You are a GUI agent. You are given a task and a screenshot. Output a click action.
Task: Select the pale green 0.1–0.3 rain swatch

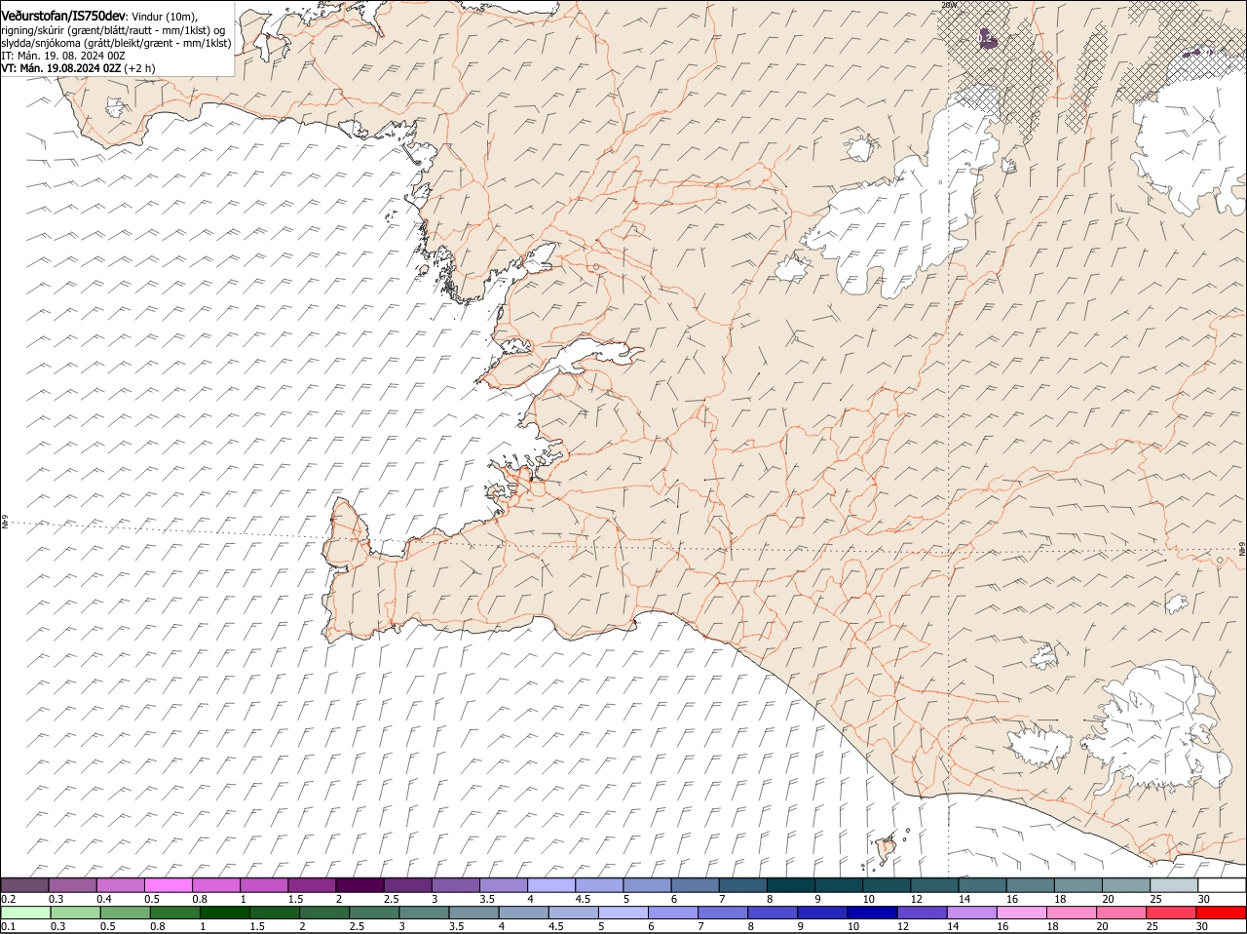tap(25, 913)
